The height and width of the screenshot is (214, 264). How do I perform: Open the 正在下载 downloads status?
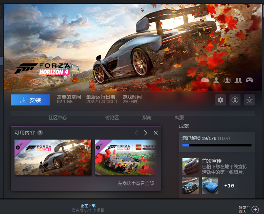point(88,208)
